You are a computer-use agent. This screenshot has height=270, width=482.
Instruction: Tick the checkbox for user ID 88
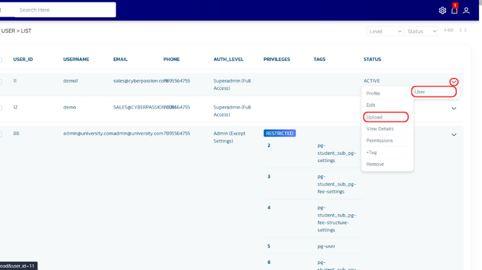[1, 134]
